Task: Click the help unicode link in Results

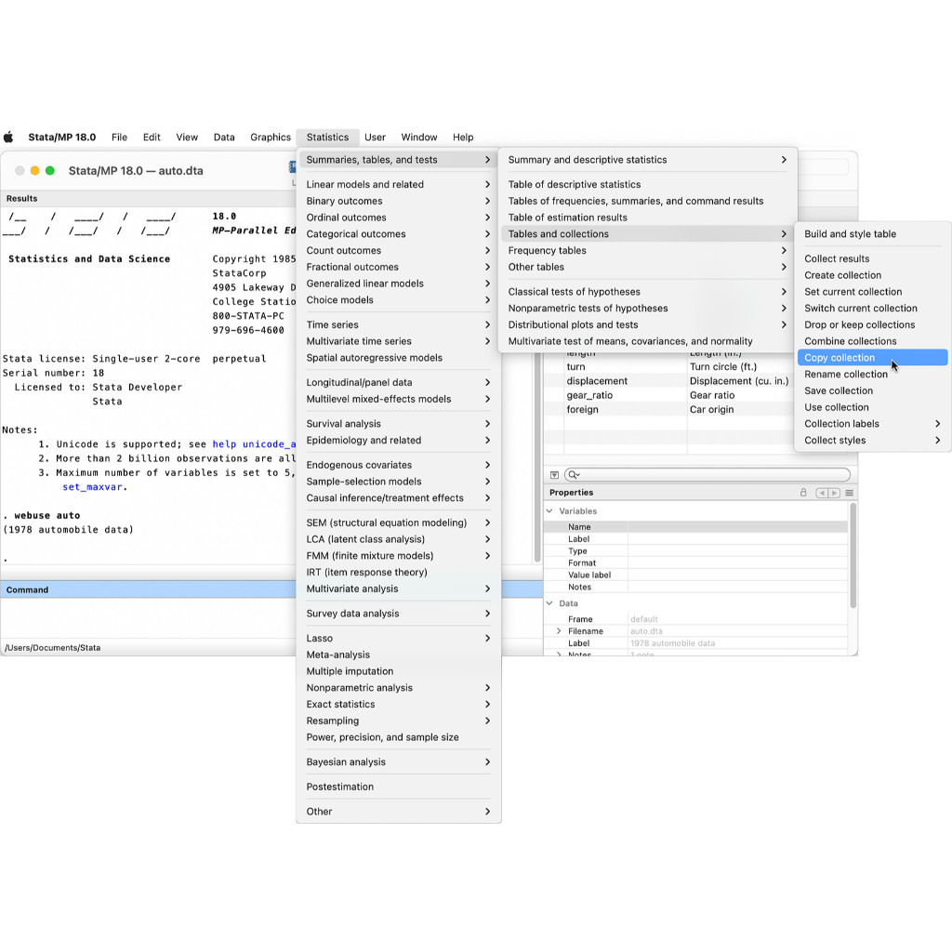Action: point(254,444)
